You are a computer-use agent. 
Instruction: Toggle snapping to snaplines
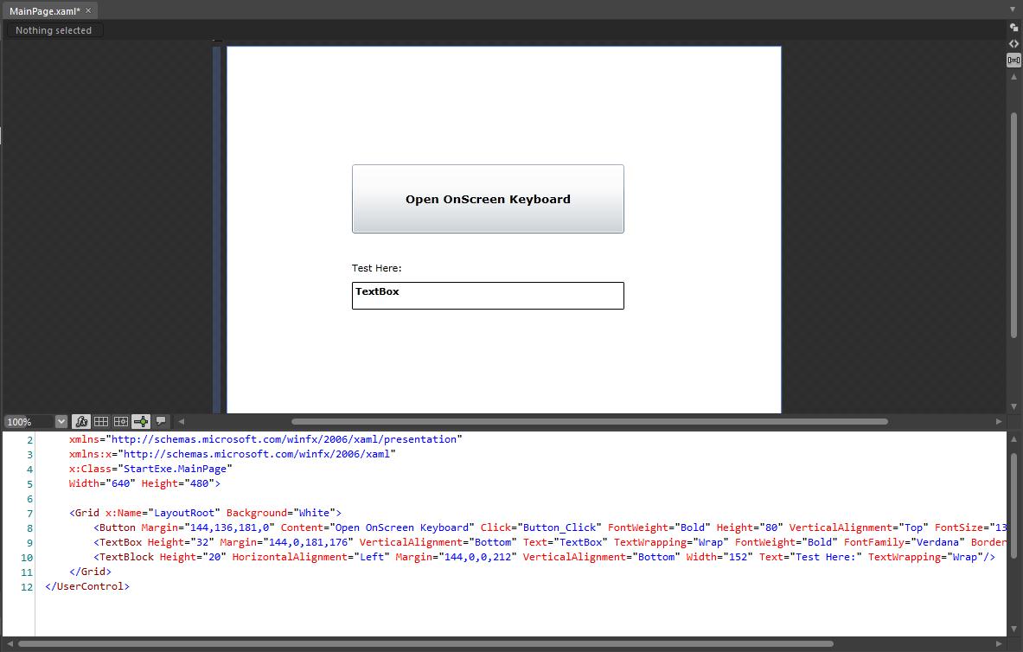[x=141, y=421]
